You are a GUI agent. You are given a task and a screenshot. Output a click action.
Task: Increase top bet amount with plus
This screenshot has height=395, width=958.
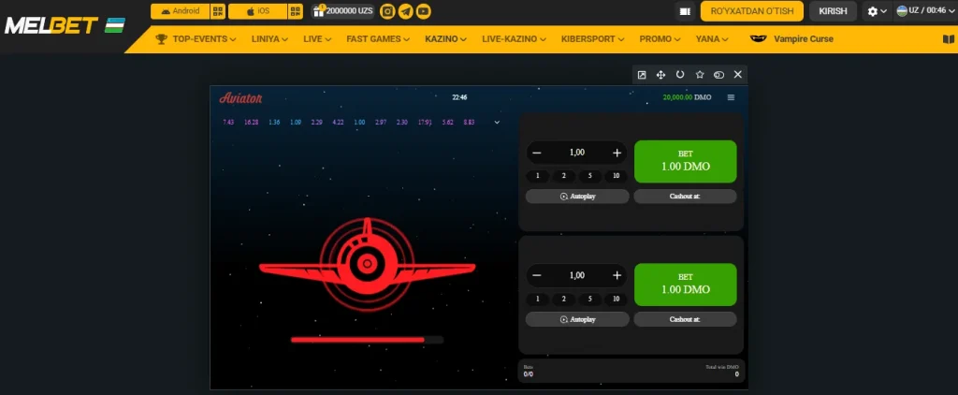coord(617,153)
